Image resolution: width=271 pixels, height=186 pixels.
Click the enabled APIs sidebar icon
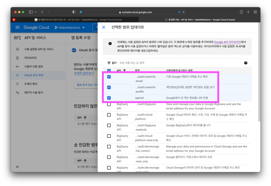(17, 49)
